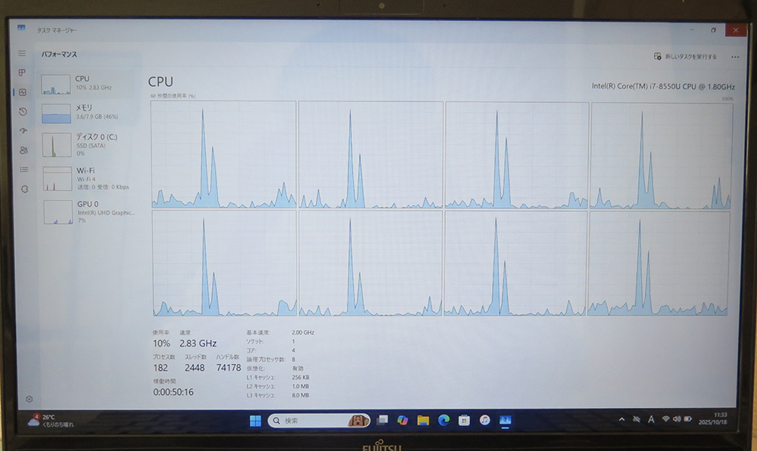Open the Processes page icon
This screenshot has width=757, height=451.
[x=22, y=73]
